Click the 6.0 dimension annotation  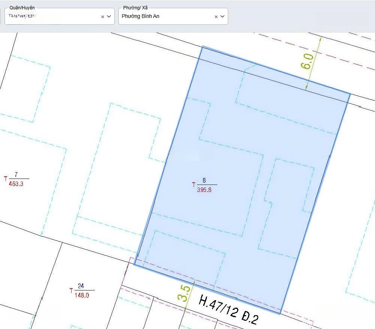pos(306,61)
